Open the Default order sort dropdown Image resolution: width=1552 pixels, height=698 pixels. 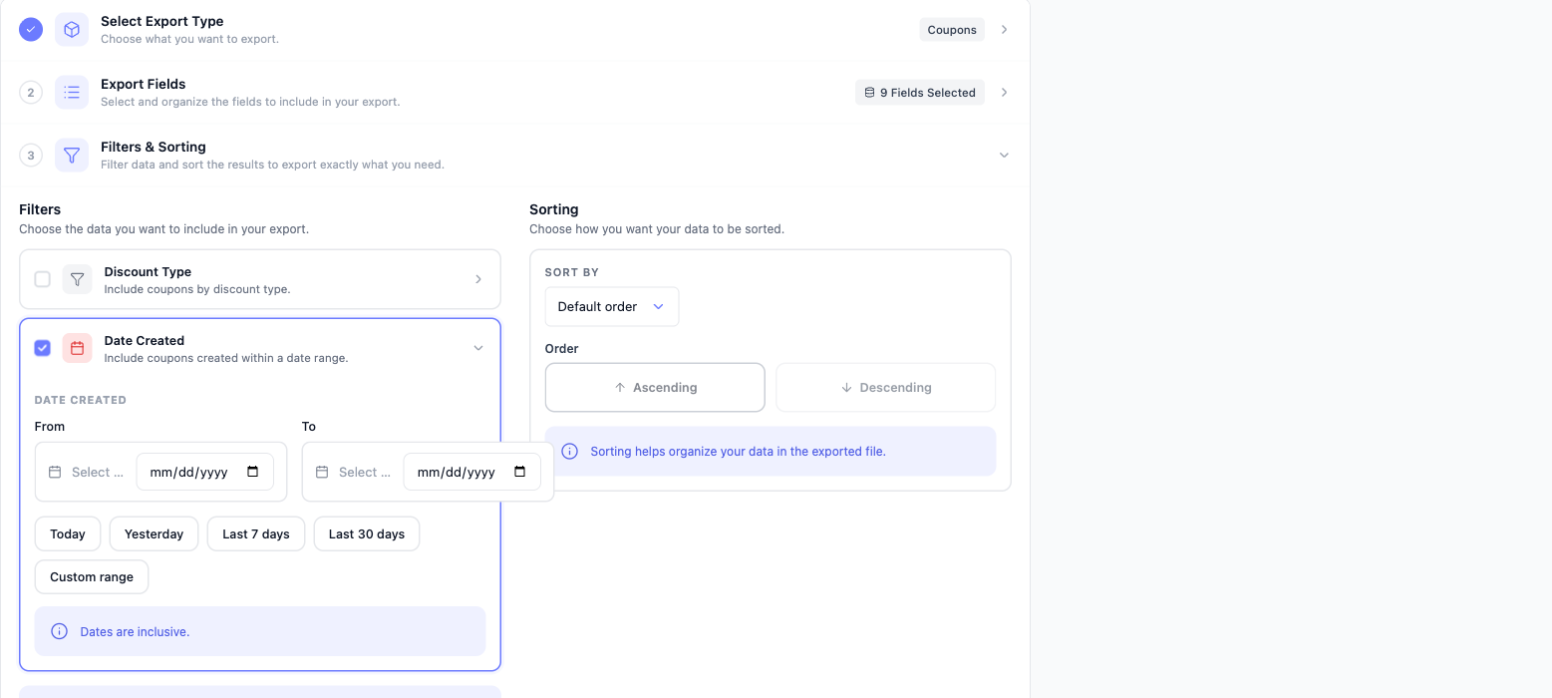click(x=612, y=306)
